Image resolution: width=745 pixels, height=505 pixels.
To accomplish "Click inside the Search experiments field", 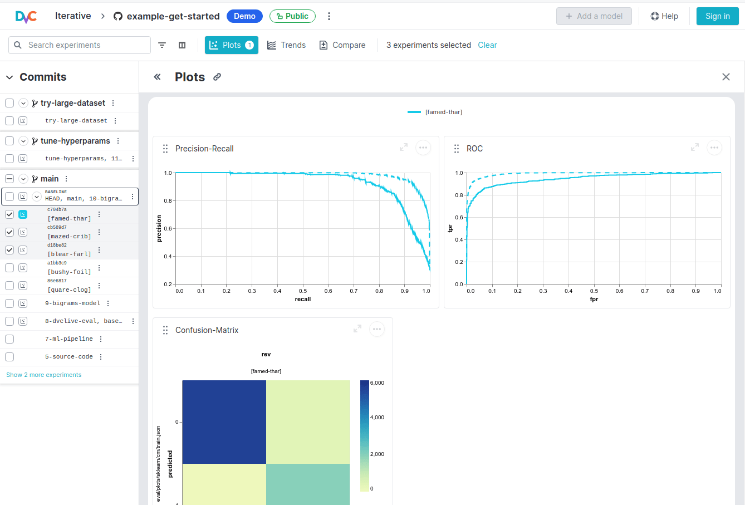I will pyautogui.click(x=79, y=45).
